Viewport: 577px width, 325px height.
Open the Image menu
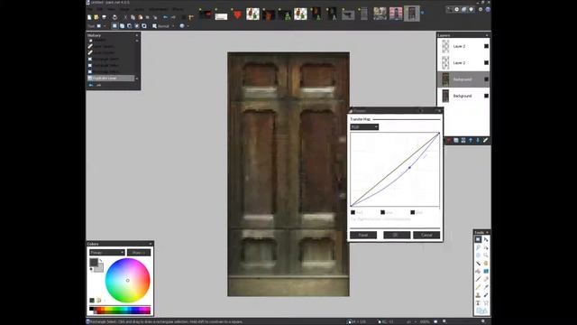click(124, 9)
